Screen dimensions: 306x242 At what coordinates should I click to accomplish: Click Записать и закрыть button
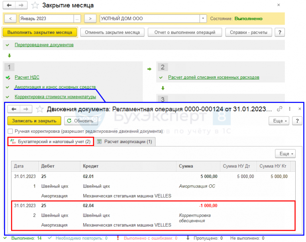tap(34, 121)
